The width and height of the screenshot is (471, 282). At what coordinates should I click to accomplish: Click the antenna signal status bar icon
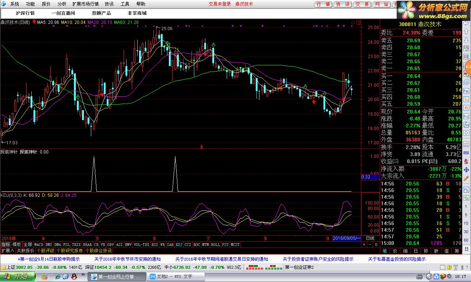coord(456,267)
